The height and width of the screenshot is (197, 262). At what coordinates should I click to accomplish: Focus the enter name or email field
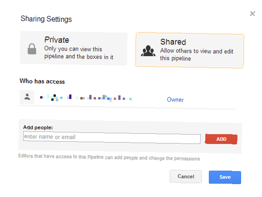pos(112,138)
